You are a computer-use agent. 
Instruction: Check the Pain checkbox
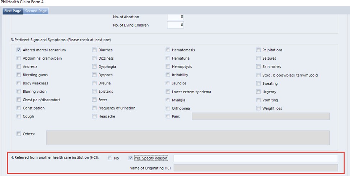tap(168, 116)
